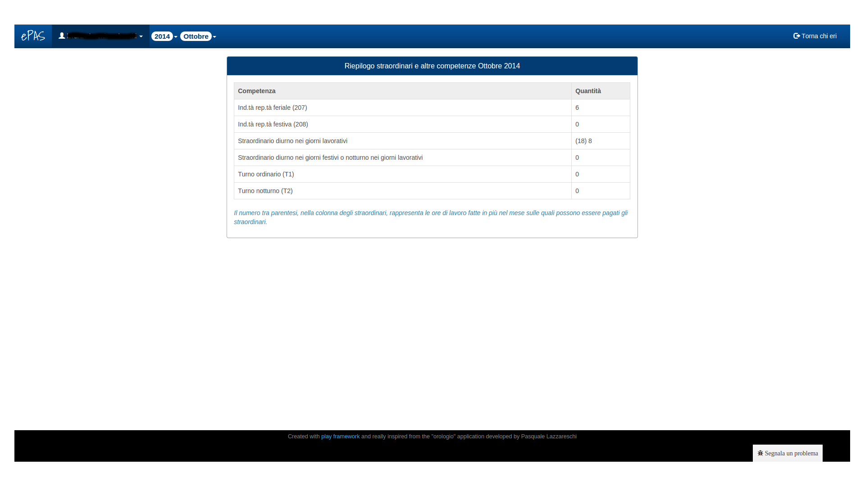Select Straordinario diurno nei giorni lavorativi row
This screenshot has height=486, width=865.
coord(292,141)
